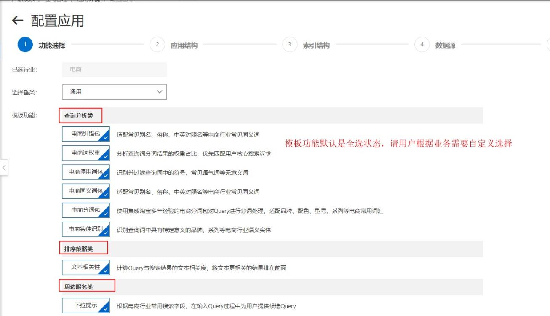Viewport: 550px width, 316px height.
Task: Collapse the left panel using the chevron
Action: (4, 168)
